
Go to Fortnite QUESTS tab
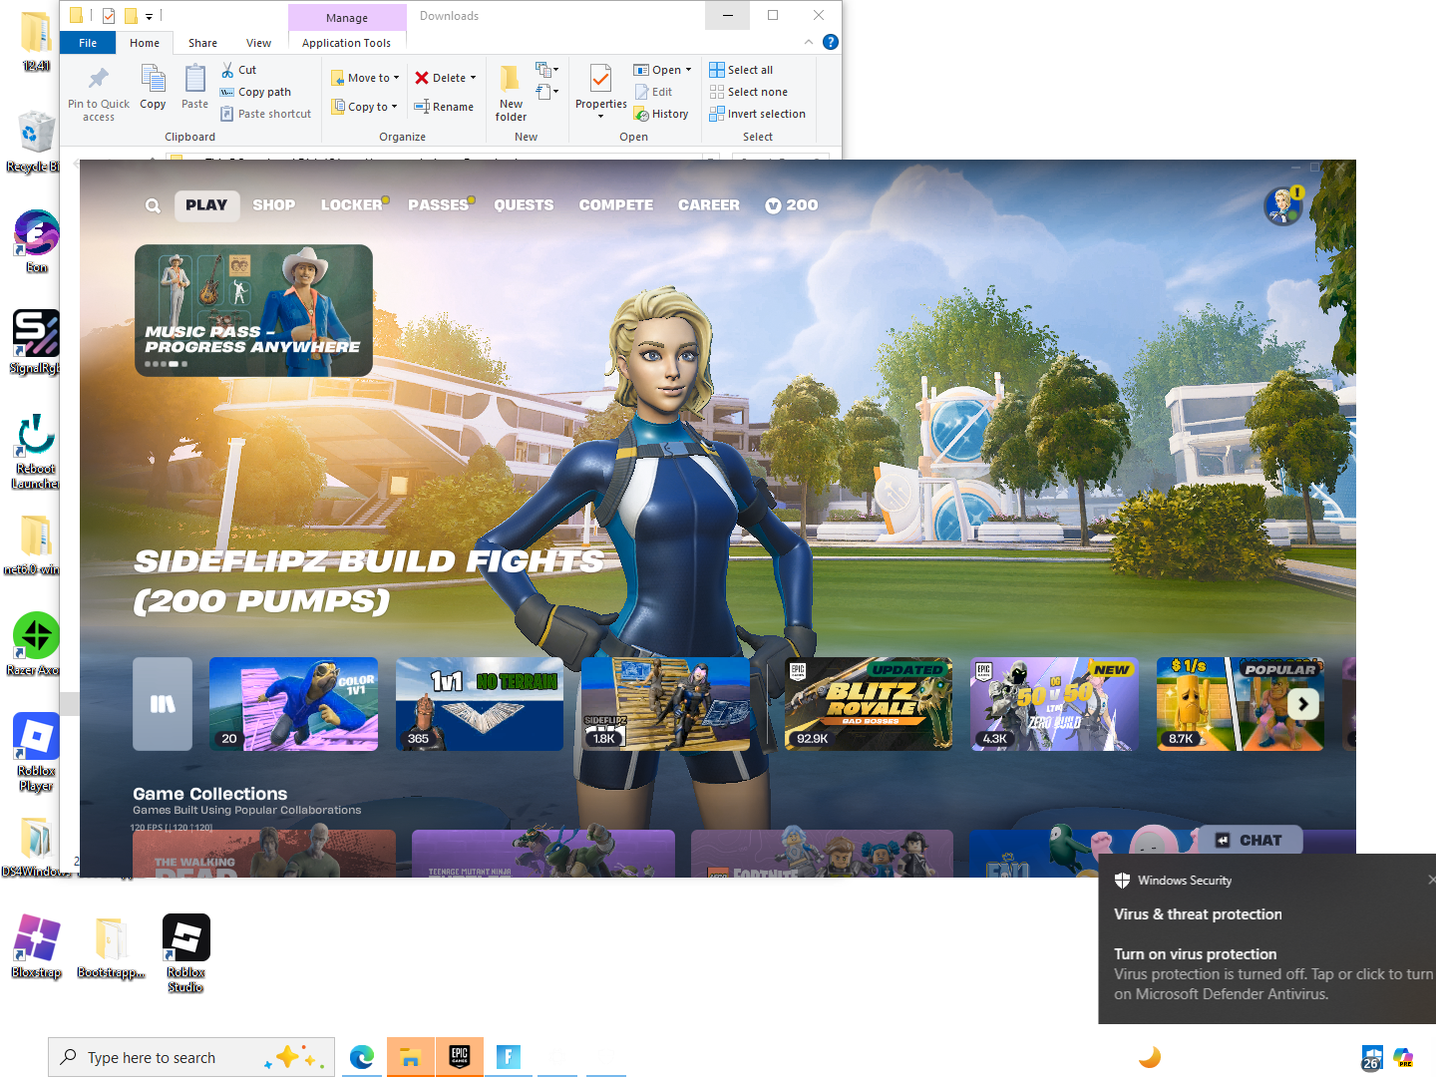point(524,205)
